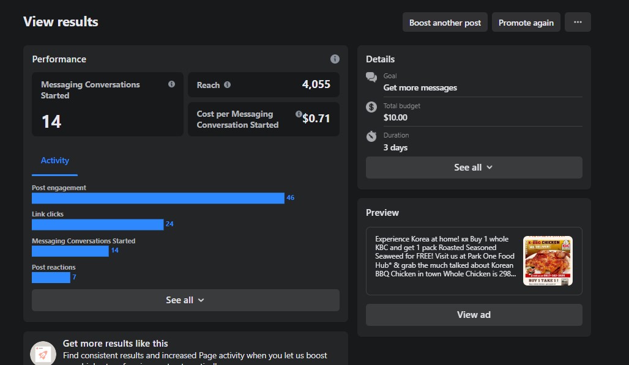Click Boost another post button
This screenshot has height=365, width=629.
(x=445, y=23)
